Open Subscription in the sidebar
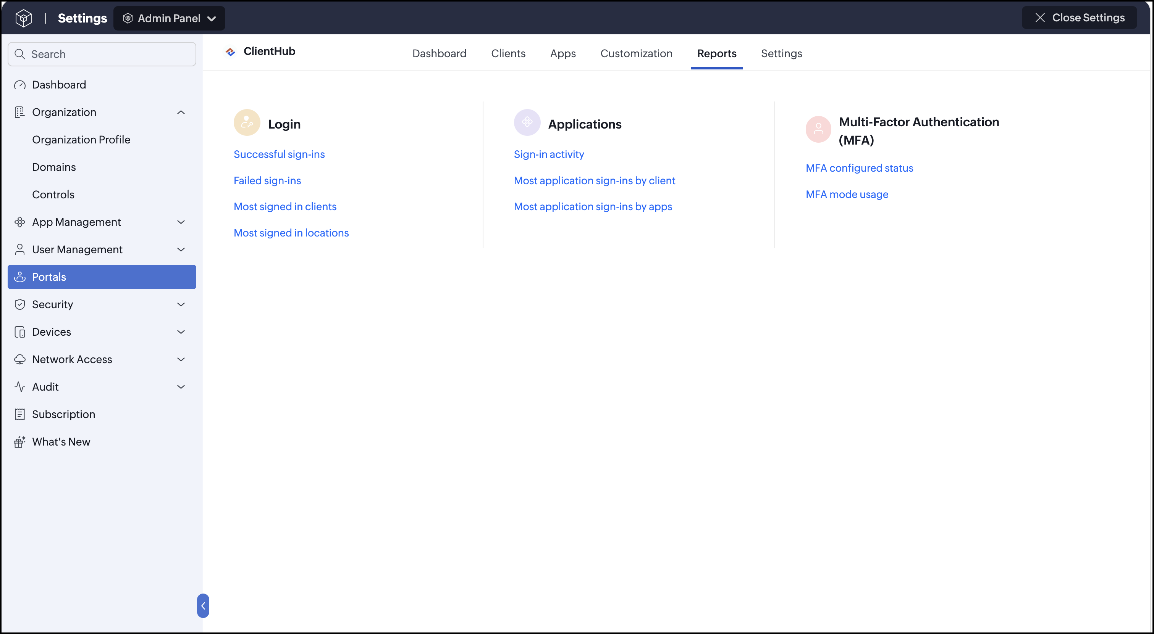 click(x=102, y=414)
